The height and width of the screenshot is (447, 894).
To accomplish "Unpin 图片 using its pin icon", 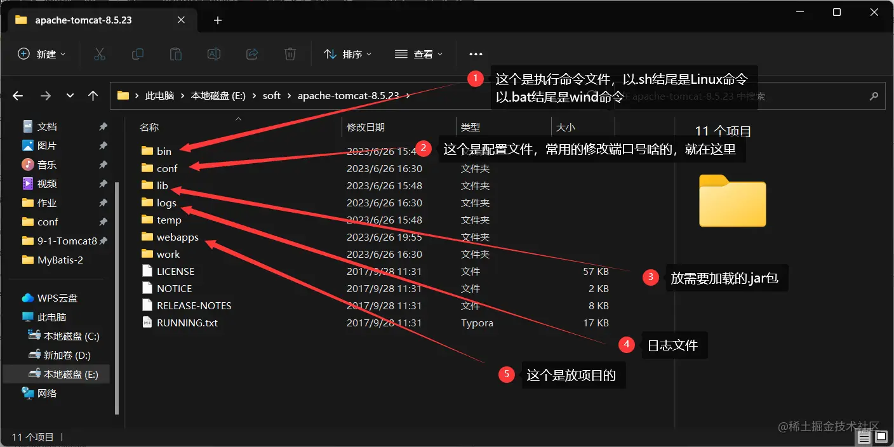I will point(103,146).
